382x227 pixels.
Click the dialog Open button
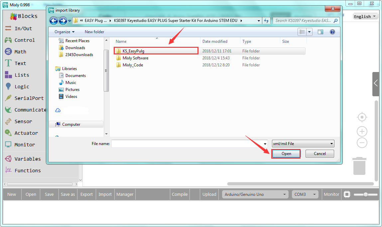pos(286,154)
